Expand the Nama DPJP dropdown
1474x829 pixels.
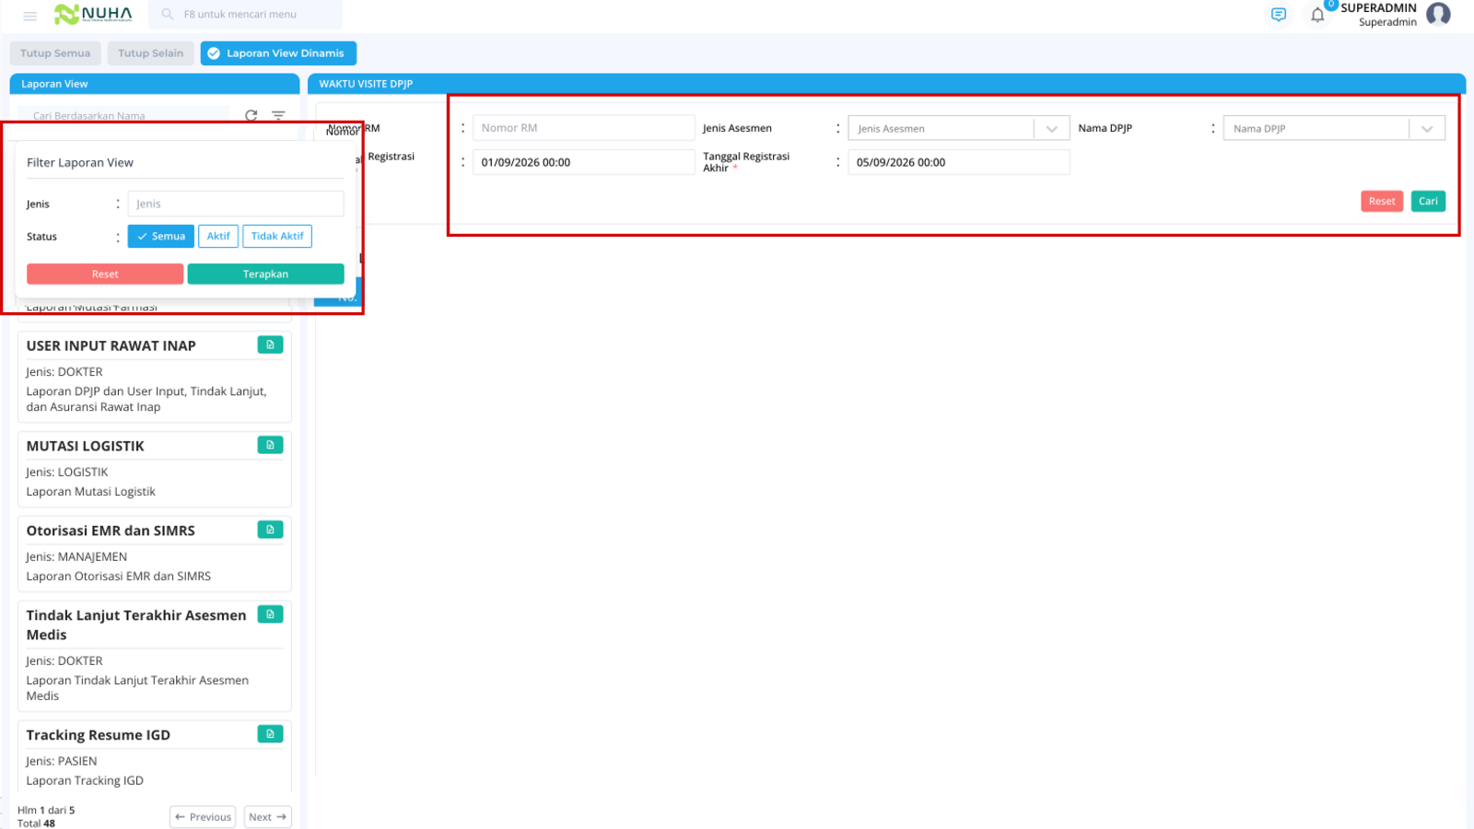click(1427, 129)
